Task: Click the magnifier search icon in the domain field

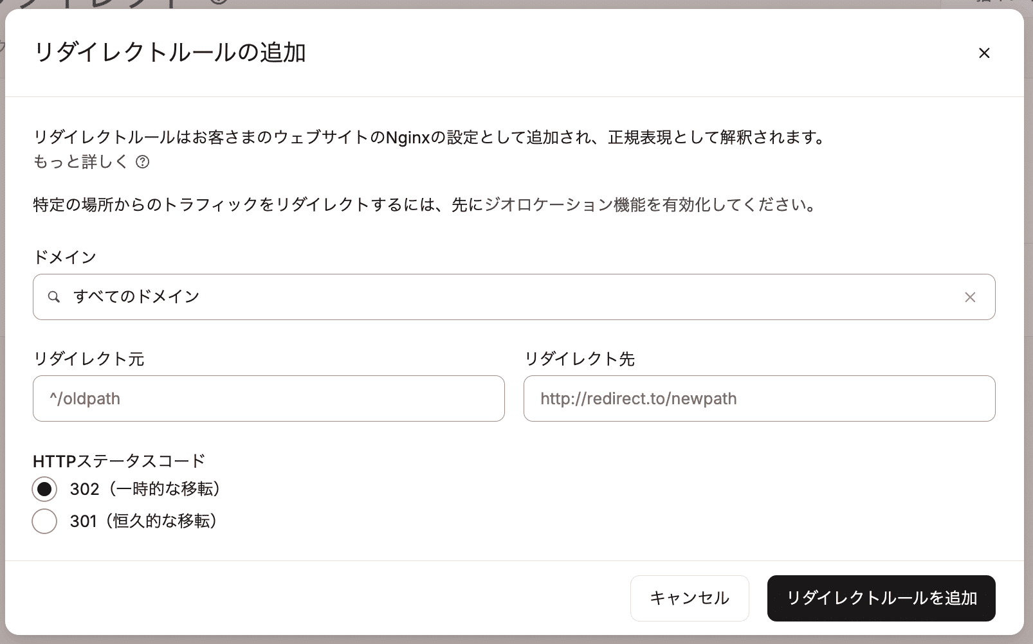Action: coord(54,297)
